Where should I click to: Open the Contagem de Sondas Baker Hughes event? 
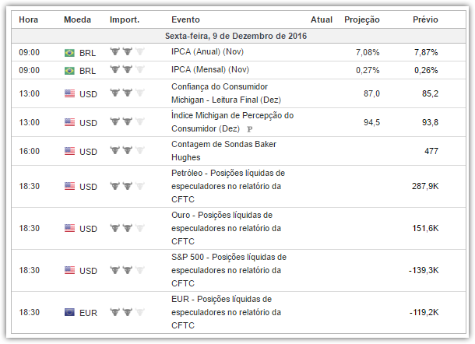(x=223, y=151)
